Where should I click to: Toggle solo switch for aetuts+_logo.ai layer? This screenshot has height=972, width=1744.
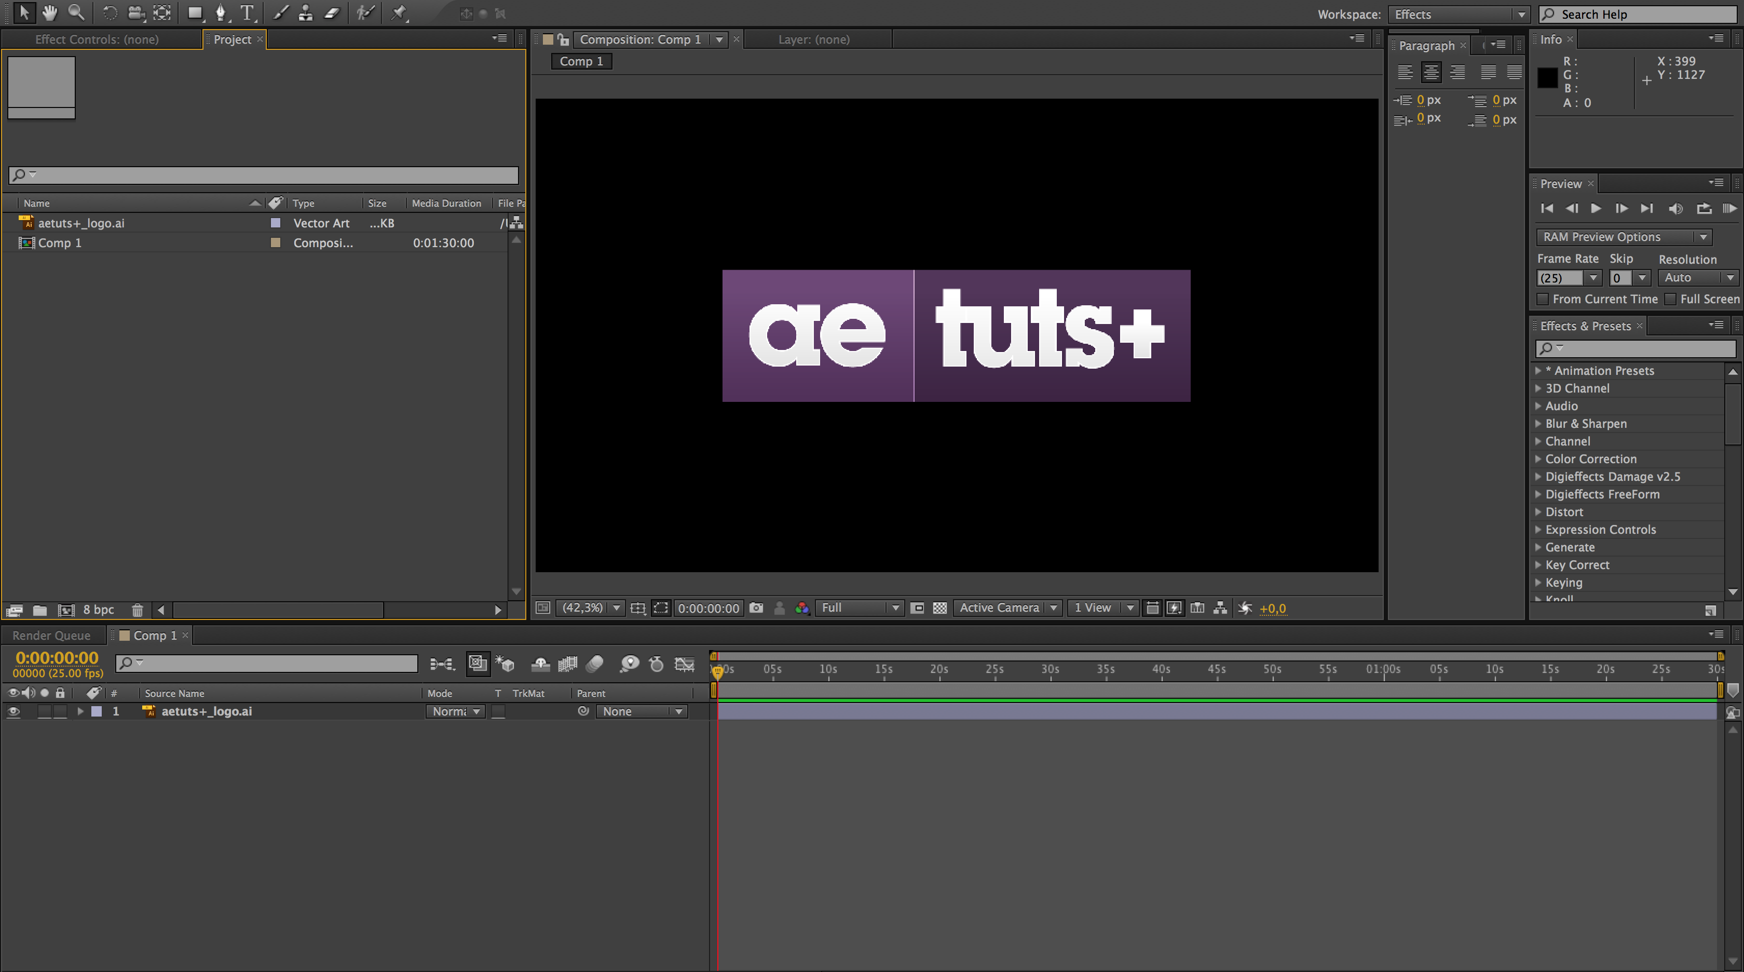[x=44, y=711]
